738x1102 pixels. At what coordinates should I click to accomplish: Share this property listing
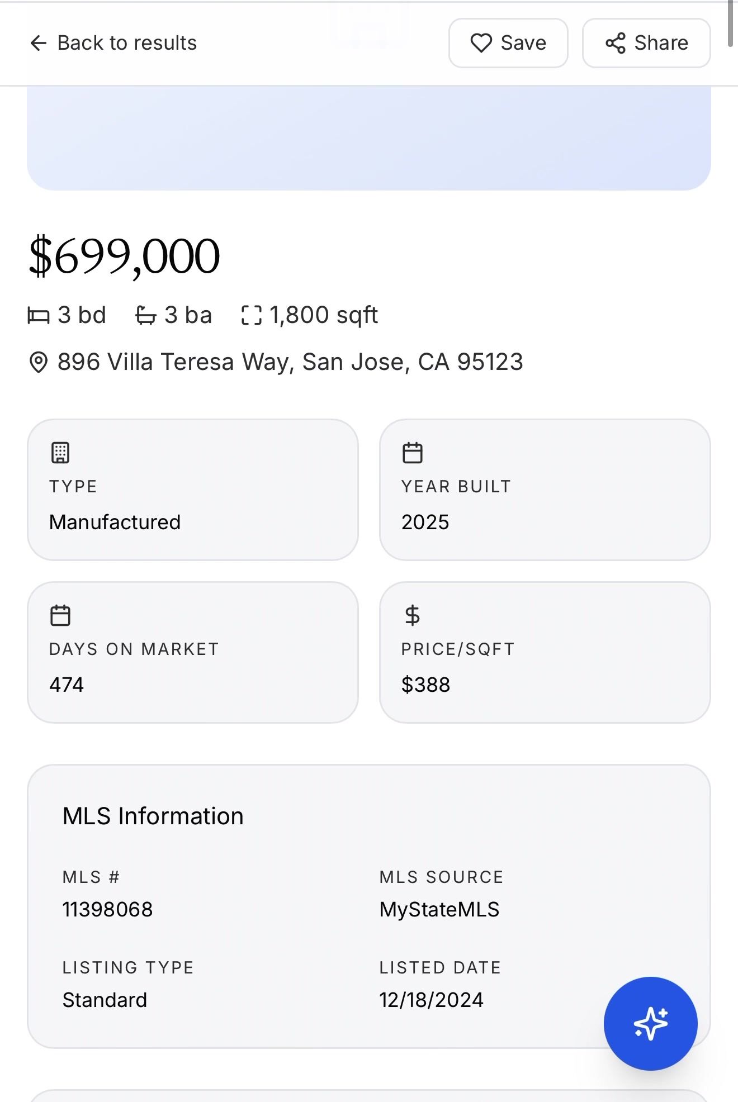(x=646, y=43)
